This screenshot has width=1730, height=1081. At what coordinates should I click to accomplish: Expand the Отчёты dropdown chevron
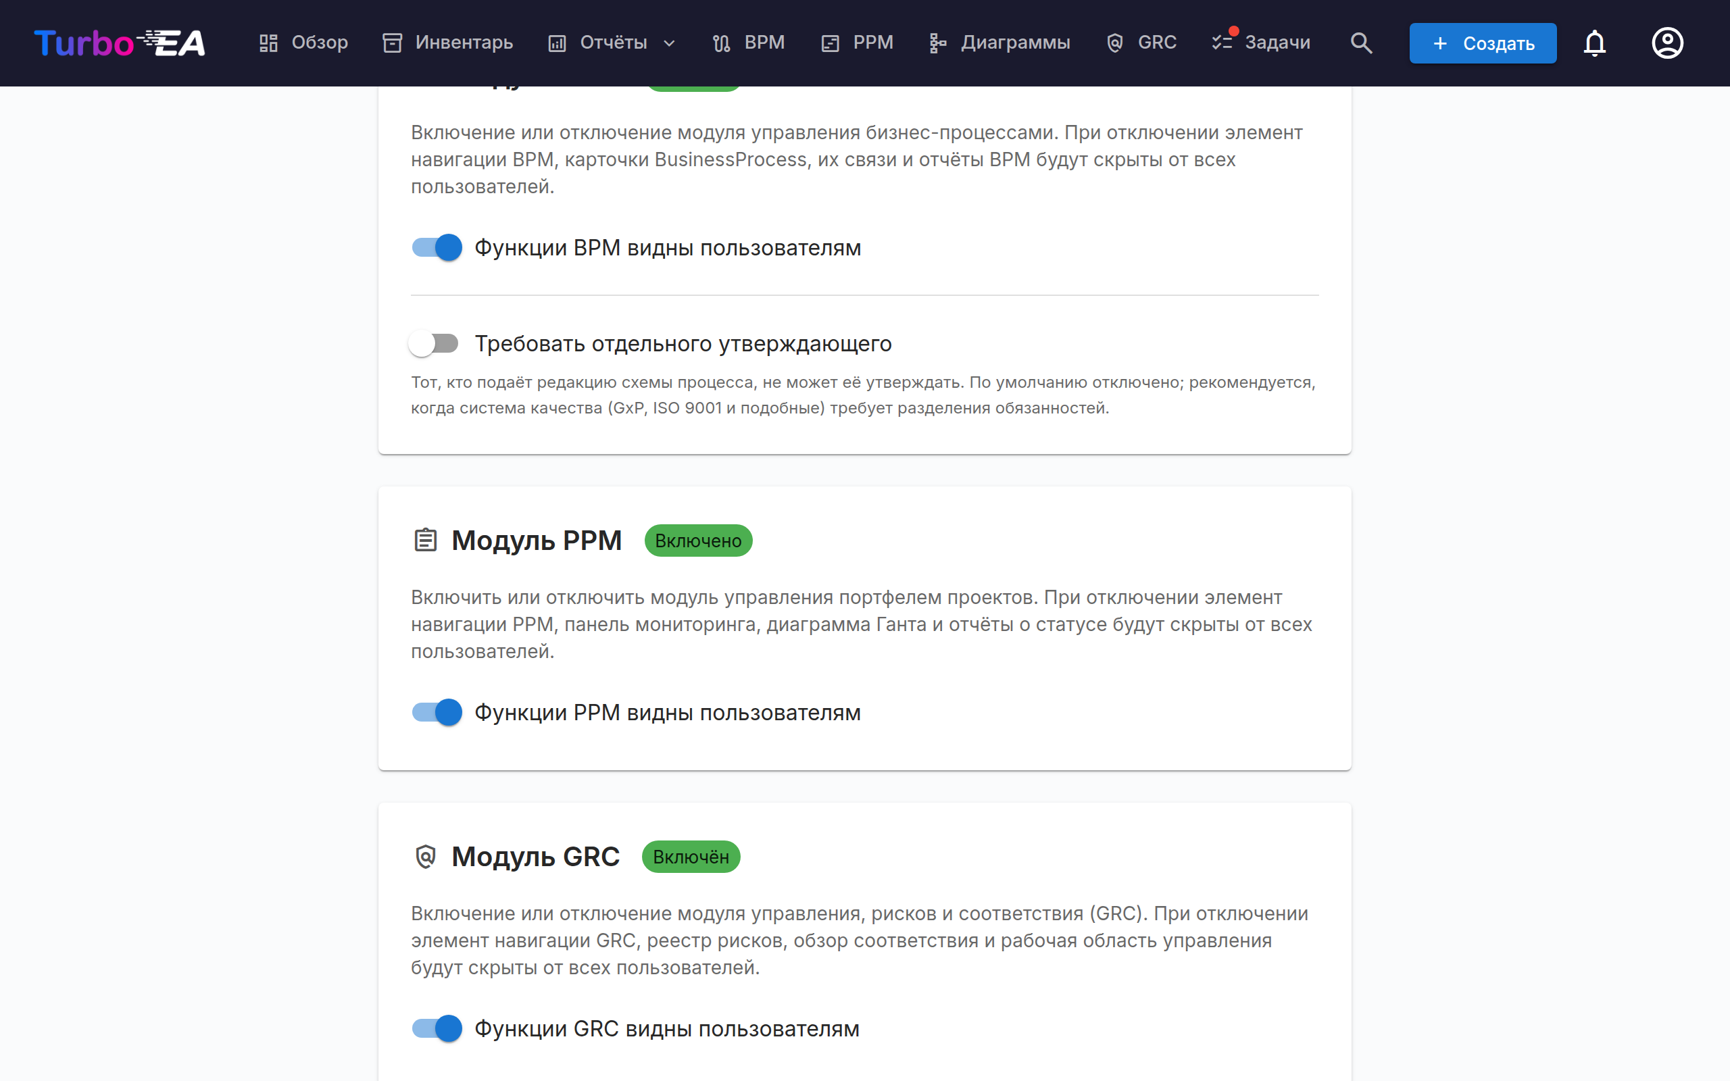tap(669, 43)
